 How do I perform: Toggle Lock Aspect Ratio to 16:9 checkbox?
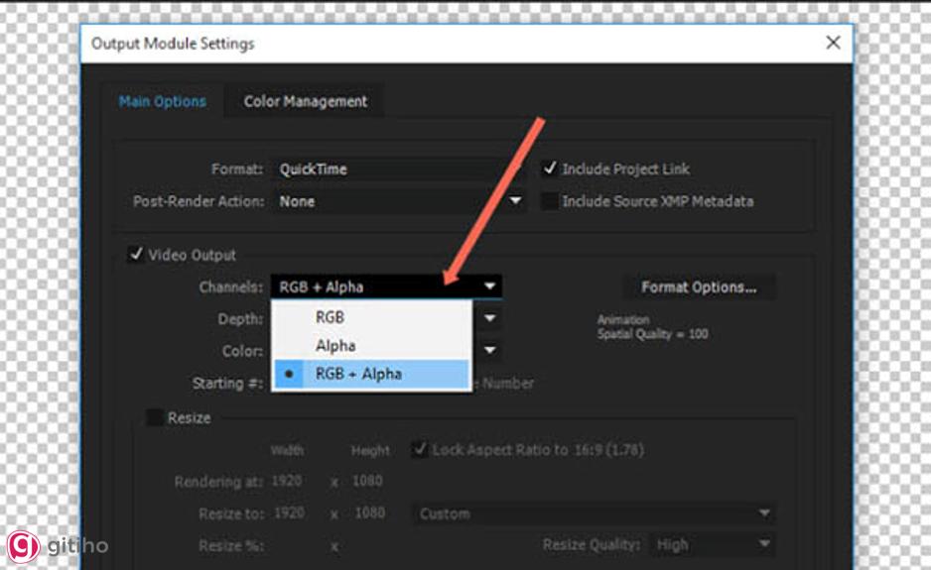[x=419, y=450]
